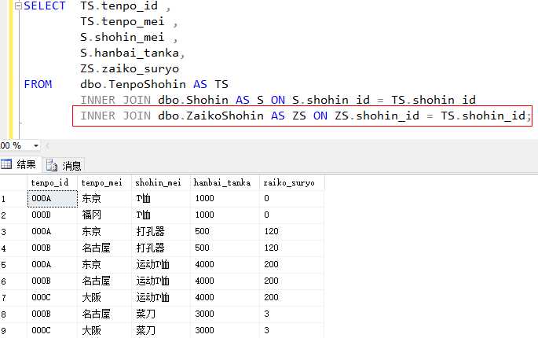Click cell 福冈 in row 2

(104, 215)
